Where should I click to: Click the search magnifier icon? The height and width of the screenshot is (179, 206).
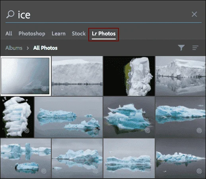click(10, 14)
